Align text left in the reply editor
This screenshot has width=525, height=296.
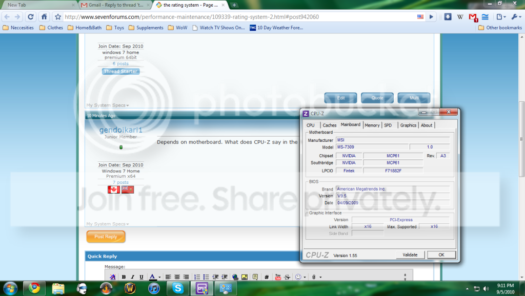pos(168,277)
